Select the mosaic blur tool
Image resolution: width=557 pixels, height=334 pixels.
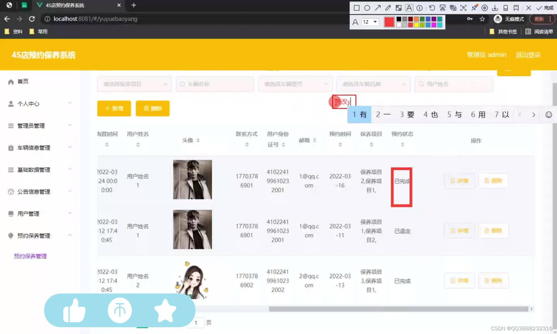[399, 8]
